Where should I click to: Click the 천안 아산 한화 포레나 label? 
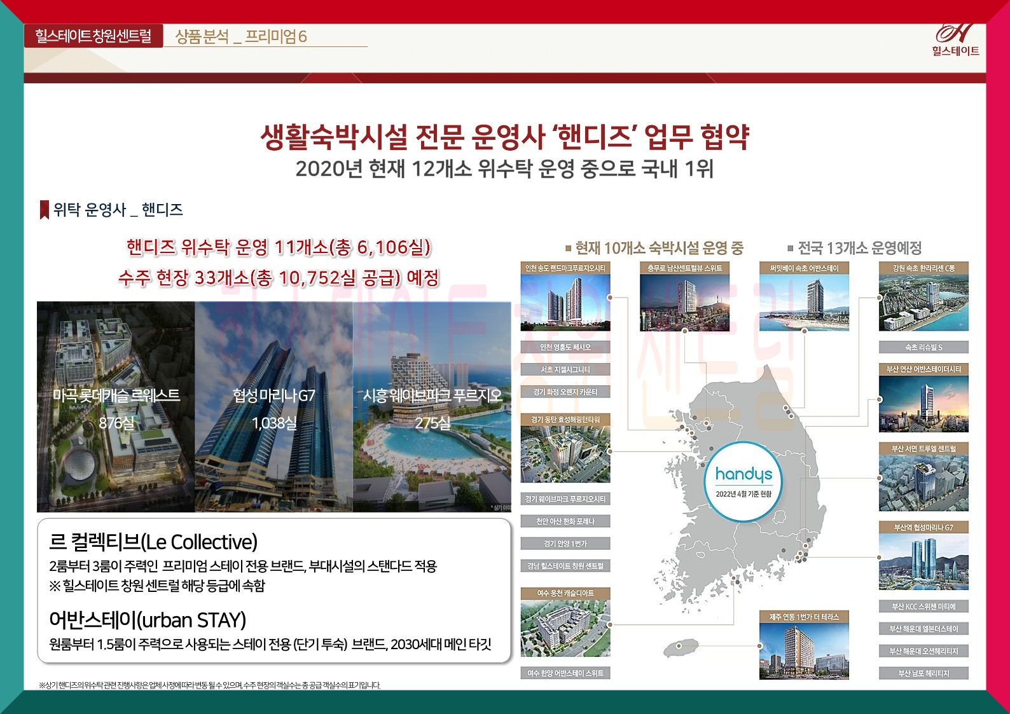coord(565,521)
